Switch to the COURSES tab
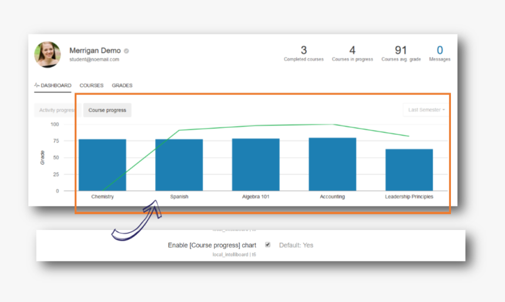 point(92,85)
